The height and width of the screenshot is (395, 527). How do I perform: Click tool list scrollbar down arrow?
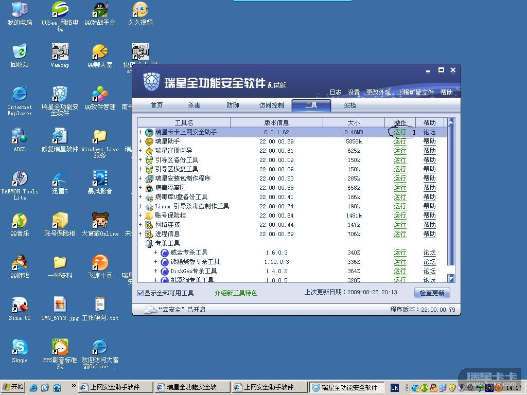point(451,278)
